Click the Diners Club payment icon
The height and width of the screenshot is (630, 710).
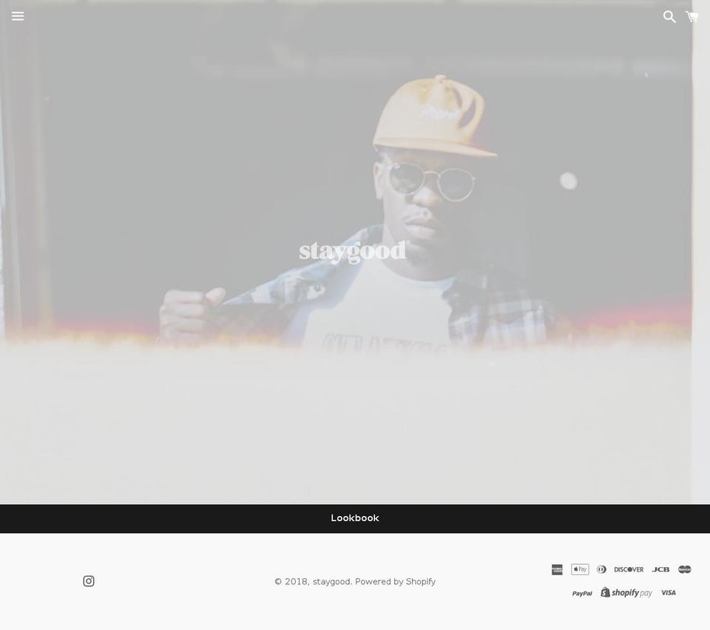pos(601,569)
